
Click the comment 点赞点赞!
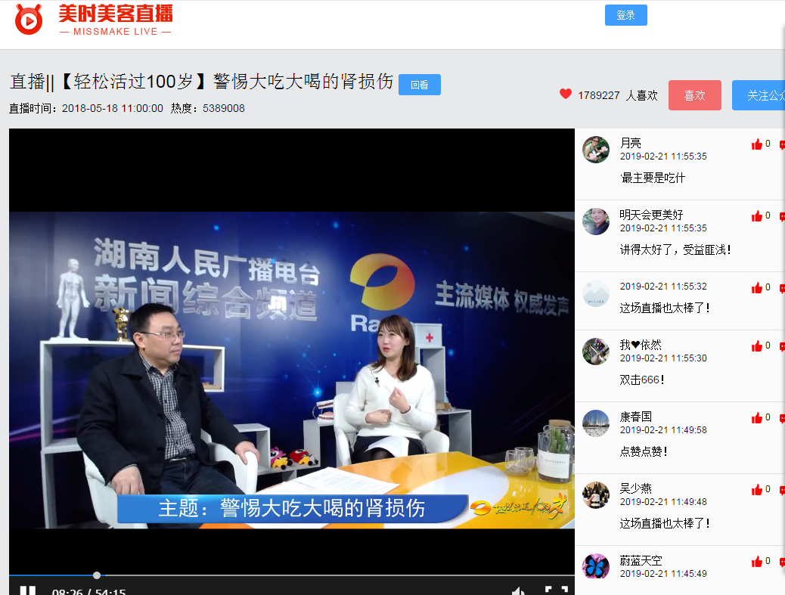[x=644, y=451]
